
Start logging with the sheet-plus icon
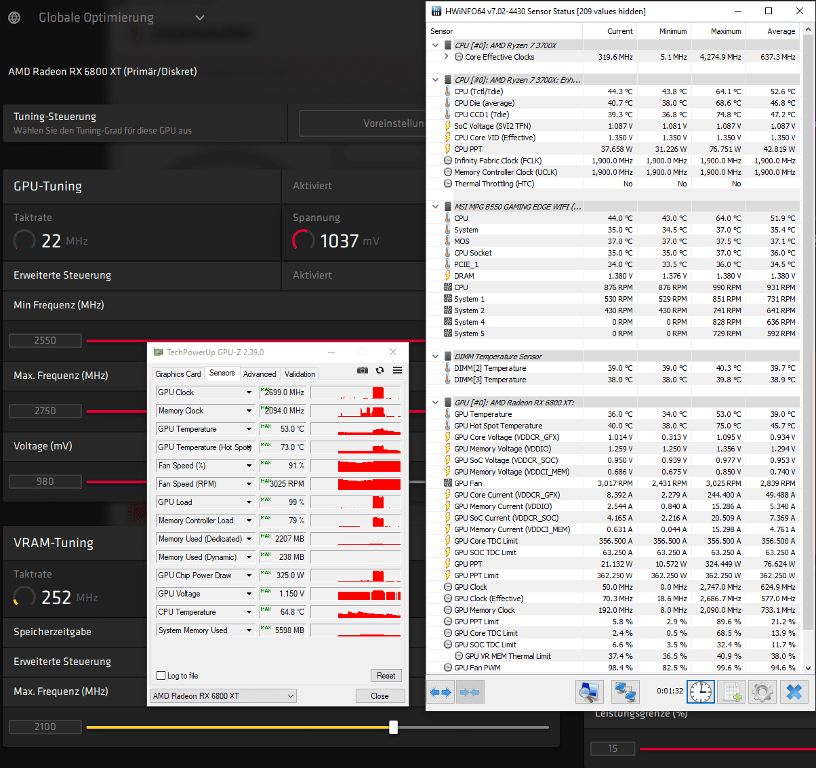click(731, 692)
